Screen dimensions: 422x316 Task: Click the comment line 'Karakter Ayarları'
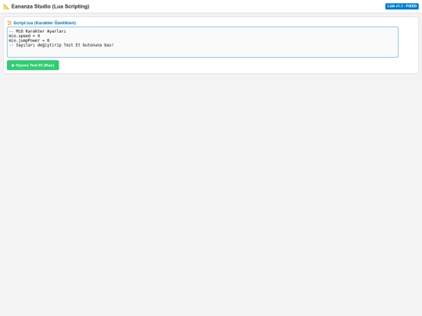38,31
